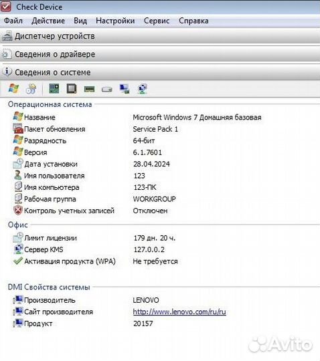Click the Операционная система group heading
This screenshot has width=320, height=361.
click(x=50, y=104)
